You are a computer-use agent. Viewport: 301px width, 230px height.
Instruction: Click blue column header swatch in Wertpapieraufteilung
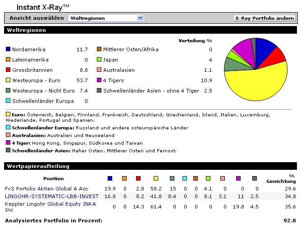(x=110, y=178)
